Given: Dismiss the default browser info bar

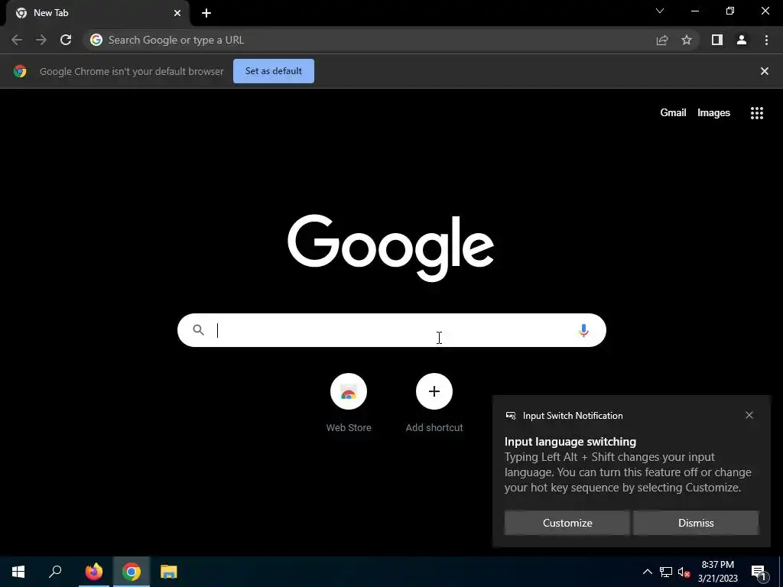Looking at the screenshot, I should pyautogui.click(x=765, y=71).
